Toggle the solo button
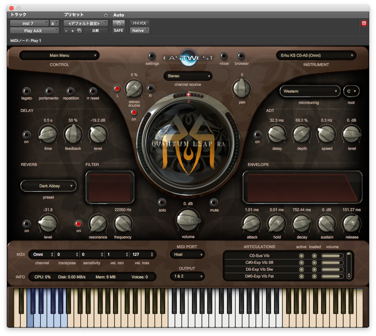Image resolution: width=376 pixels, height=336 pixels. coord(162,203)
